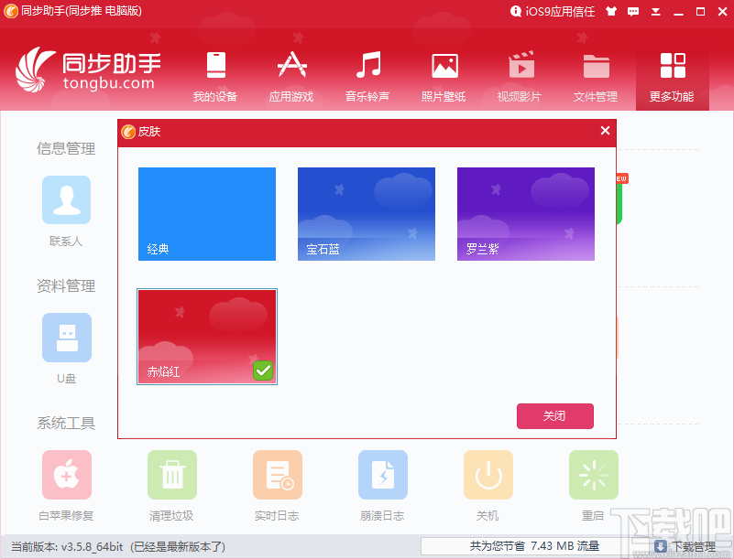Screen dimensions: 734x559
Task: Select the 联系人 contacts icon
Action: click(x=66, y=199)
